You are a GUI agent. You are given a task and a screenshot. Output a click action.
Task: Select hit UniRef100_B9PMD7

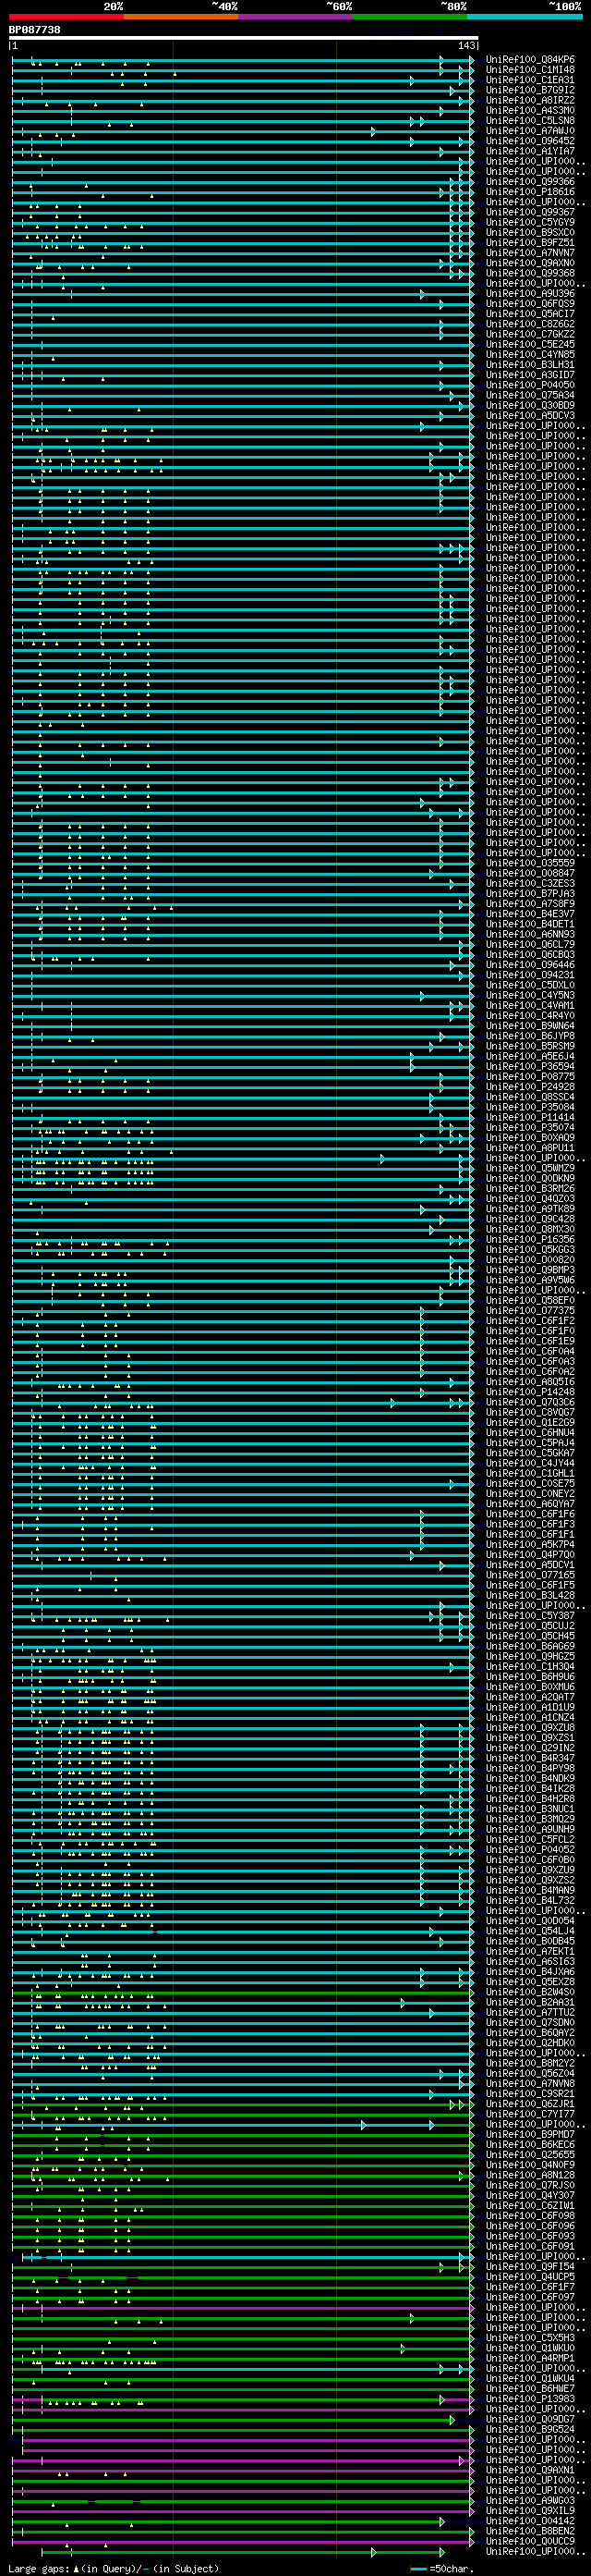530,2134
